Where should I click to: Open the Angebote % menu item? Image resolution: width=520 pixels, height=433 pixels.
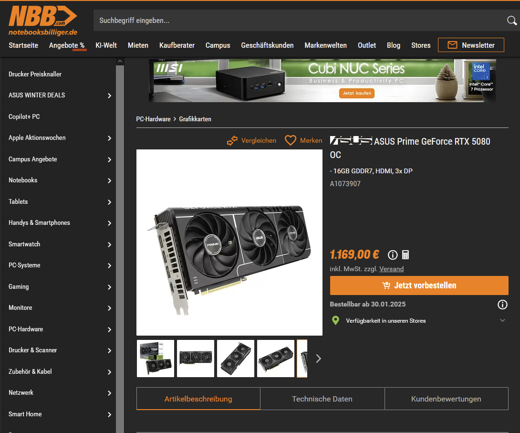(67, 45)
